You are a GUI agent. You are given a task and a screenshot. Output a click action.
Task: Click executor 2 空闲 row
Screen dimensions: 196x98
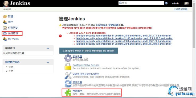(x=28, y=71)
